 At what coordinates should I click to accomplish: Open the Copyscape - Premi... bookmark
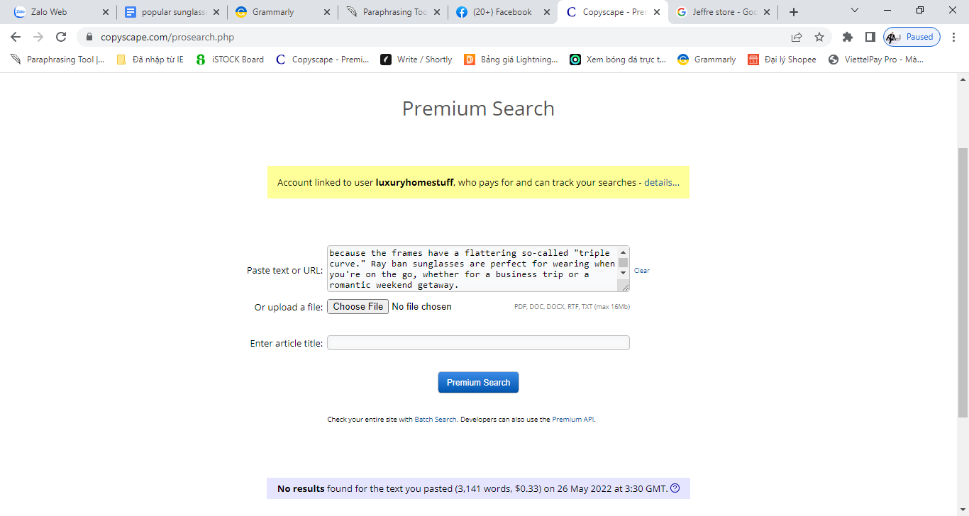pos(323,60)
